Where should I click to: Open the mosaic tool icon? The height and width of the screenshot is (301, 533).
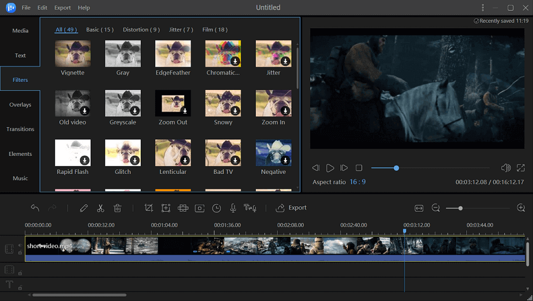pos(183,208)
